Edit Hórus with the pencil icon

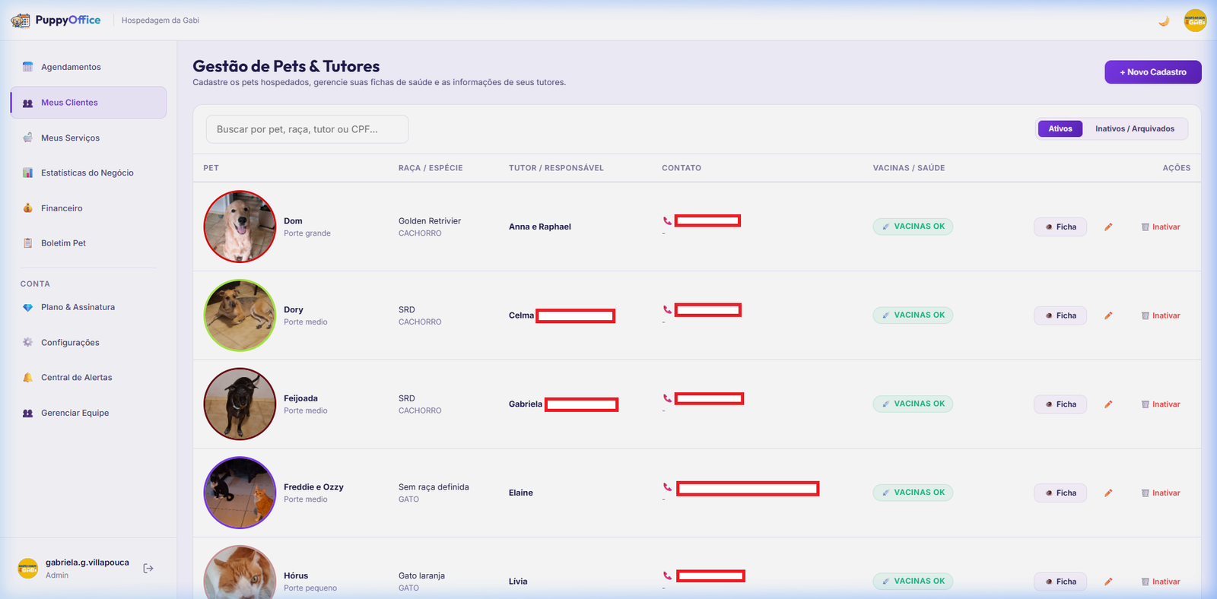pos(1108,582)
